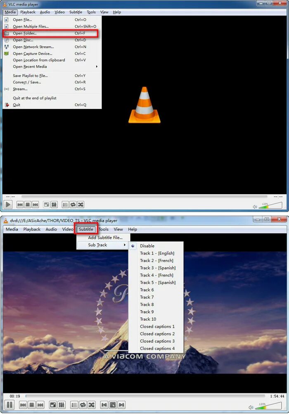Select subtitle Track 10

pyautogui.click(x=156, y=319)
